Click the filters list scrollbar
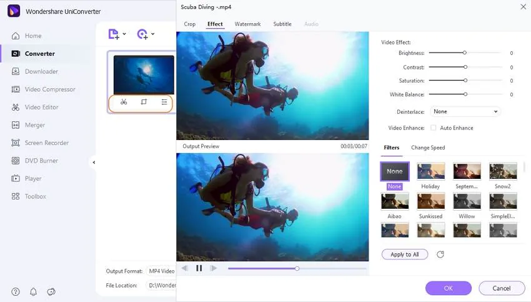 (524, 167)
